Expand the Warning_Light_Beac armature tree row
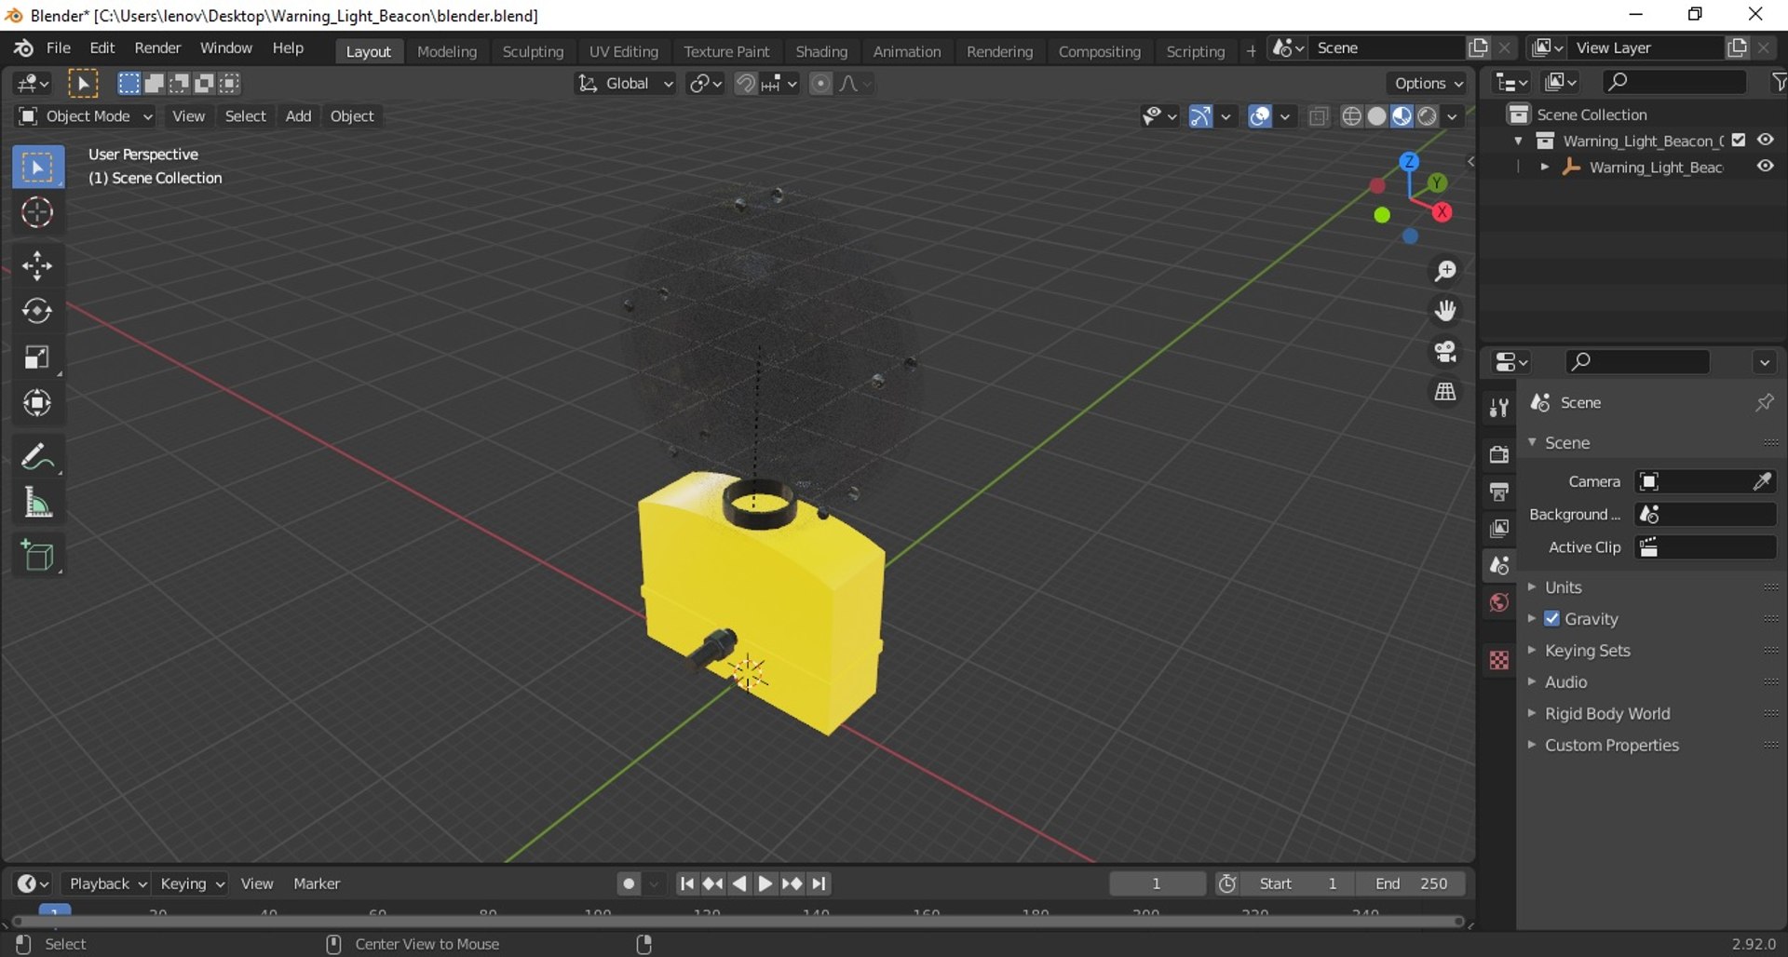Image resolution: width=1788 pixels, height=957 pixels. pyautogui.click(x=1544, y=167)
